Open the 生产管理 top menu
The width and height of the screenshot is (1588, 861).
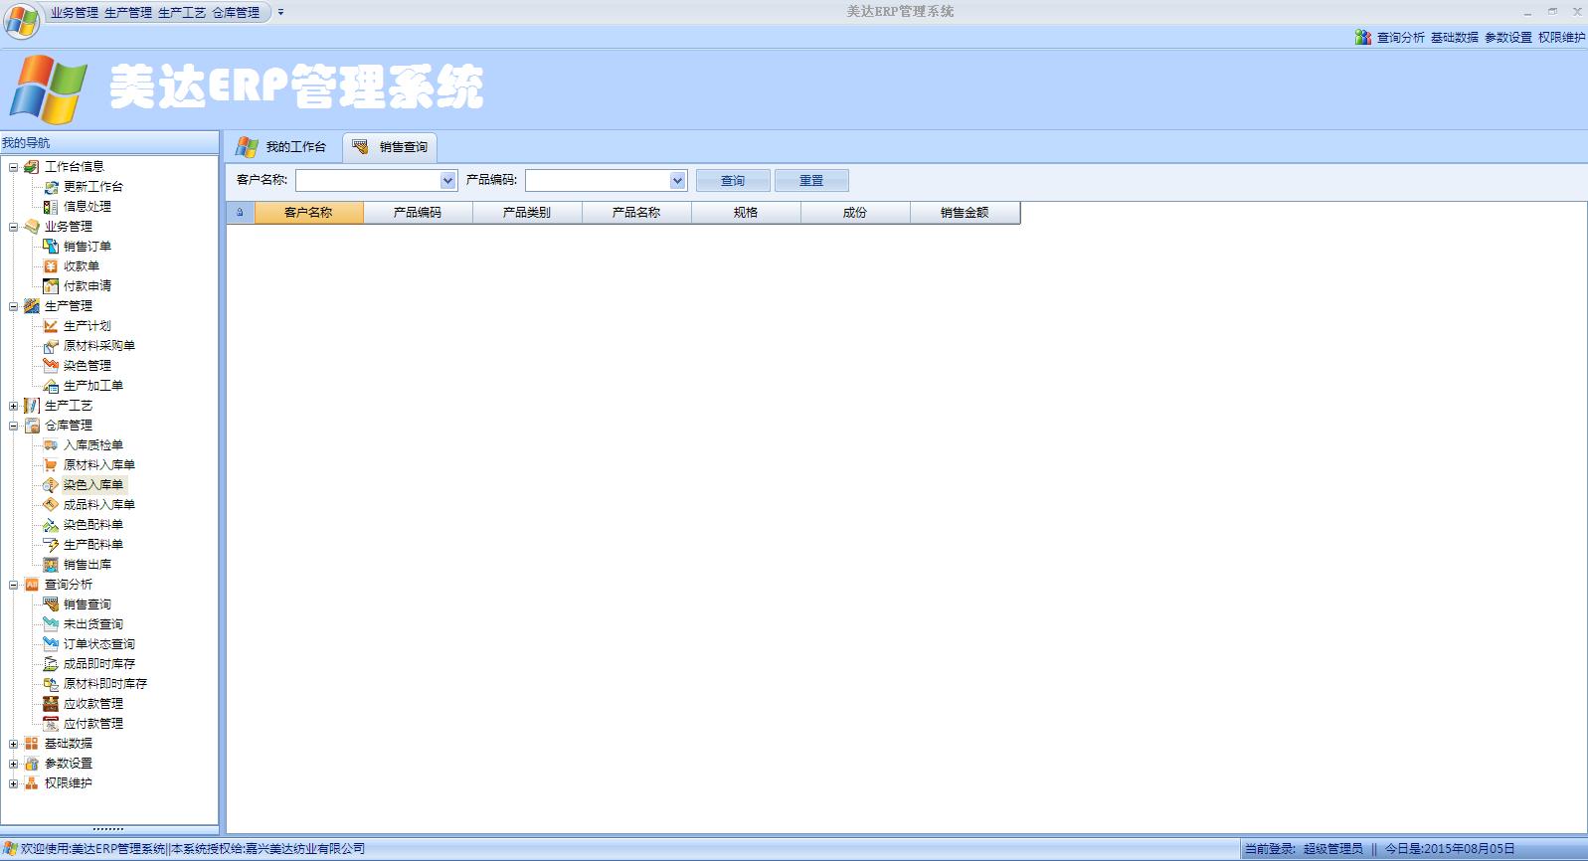128,13
